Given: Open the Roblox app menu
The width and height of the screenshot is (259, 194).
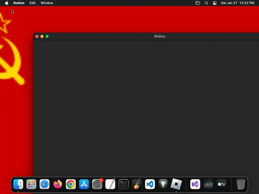Looking at the screenshot, I should coord(19,3).
